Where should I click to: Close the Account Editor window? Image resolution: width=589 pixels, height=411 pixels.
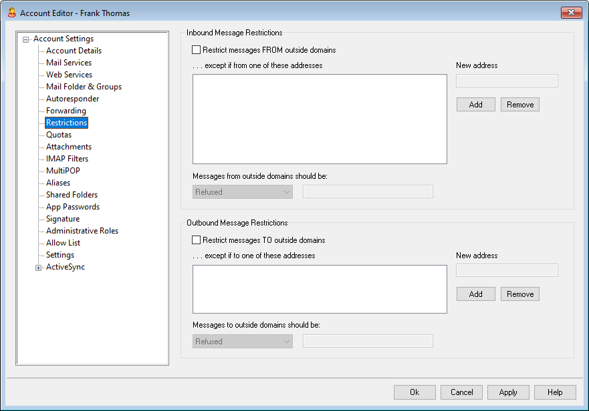tap(570, 13)
